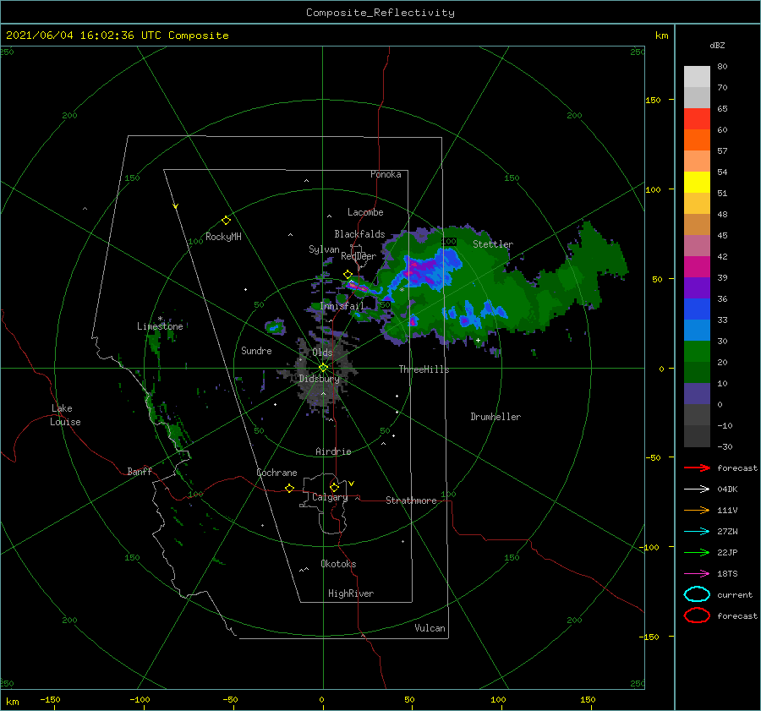Click the ThreeHills label on map
Screen dimensions: 761x711
[424, 369]
